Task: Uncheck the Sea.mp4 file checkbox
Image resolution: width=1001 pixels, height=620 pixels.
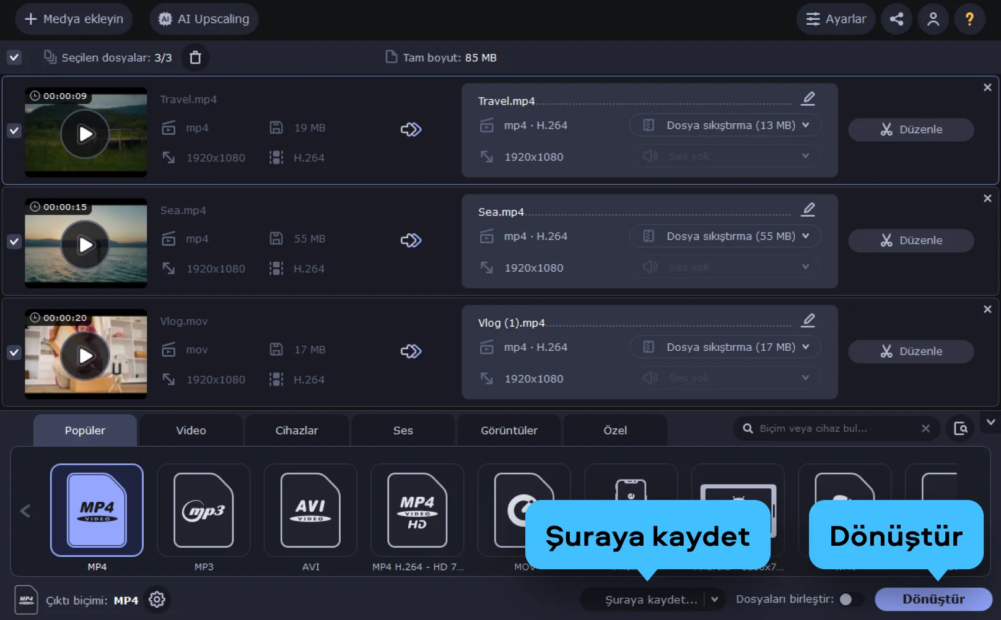Action: tap(14, 241)
